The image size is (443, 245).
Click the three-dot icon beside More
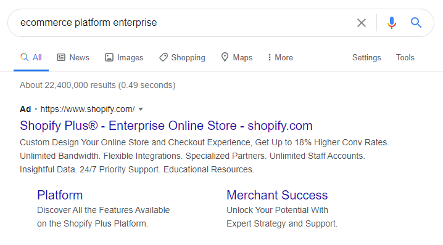[269, 57]
